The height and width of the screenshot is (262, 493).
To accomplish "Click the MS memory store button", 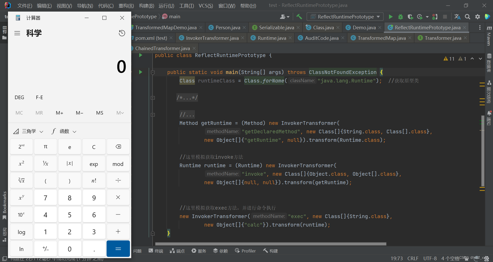I will click(100, 113).
